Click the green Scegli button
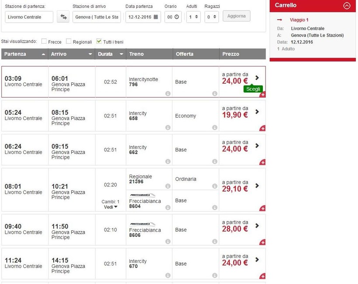 (253, 89)
